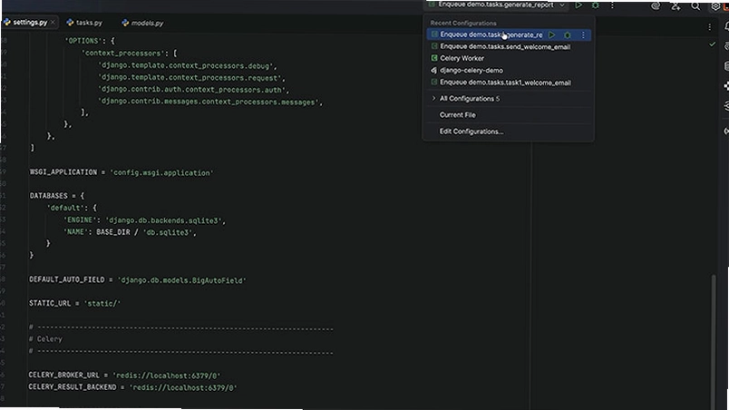This screenshot has width=729, height=410.
Task: Click the STATIC_URL = 'static/' line
Action: click(x=74, y=303)
